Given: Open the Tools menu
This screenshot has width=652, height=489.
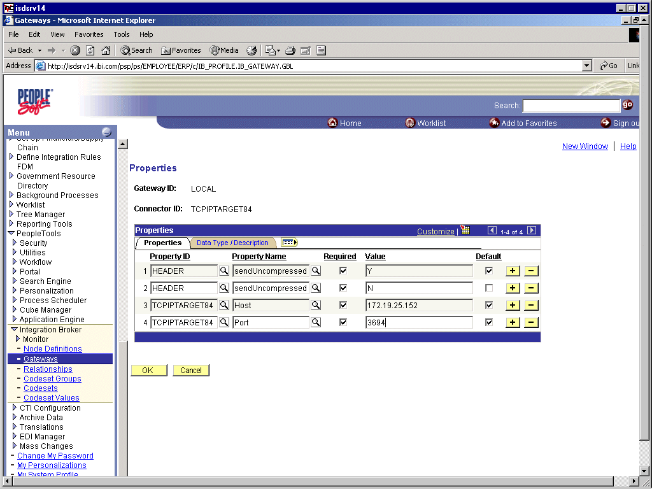Looking at the screenshot, I should [x=121, y=34].
